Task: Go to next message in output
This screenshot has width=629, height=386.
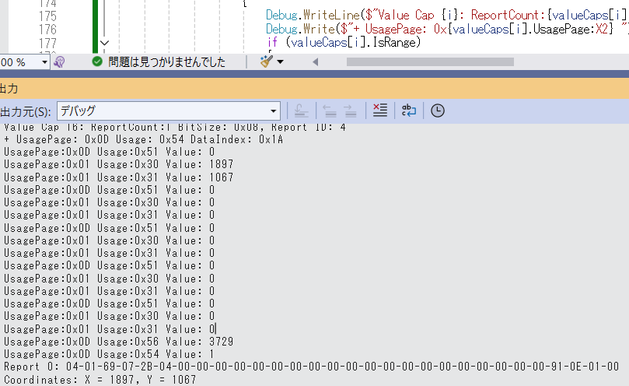Action: (350, 111)
